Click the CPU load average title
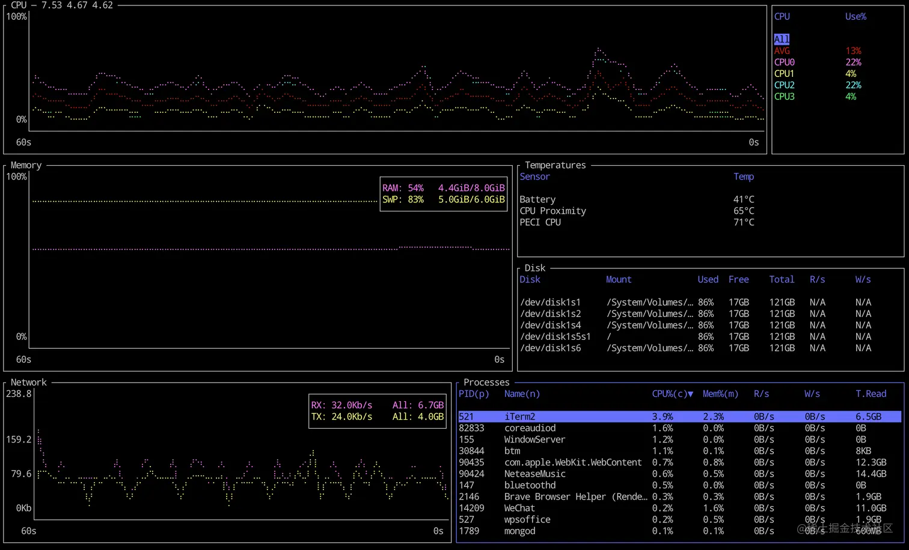 click(x=62, y=5)
